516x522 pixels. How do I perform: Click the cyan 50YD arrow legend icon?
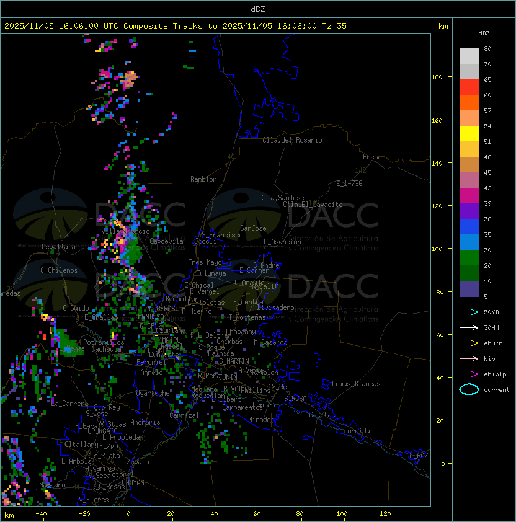click(469, 312)
